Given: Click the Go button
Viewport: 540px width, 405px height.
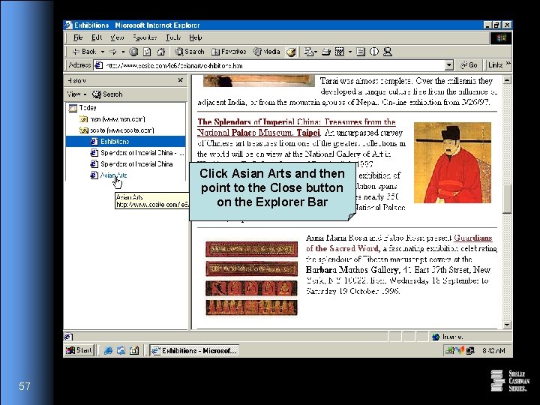Looking at the screenshot, I should [x=469, y=65].
